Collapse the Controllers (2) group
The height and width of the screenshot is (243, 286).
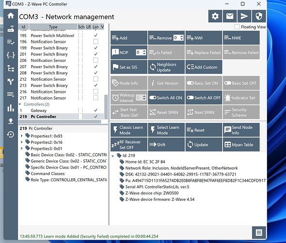pyautogui.click(x=20, y=104)
